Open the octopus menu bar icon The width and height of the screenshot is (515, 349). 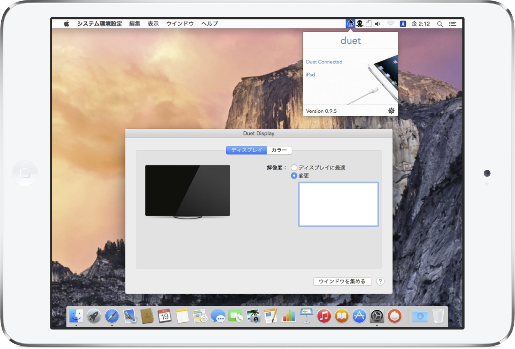click(x=360, y=24)
